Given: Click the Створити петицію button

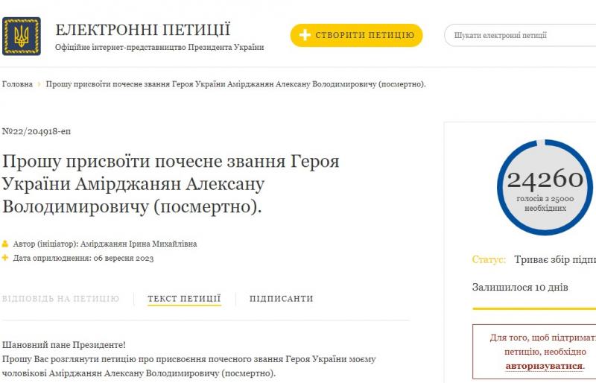Looking at the screenshot, I should click(x=357, y=35).
